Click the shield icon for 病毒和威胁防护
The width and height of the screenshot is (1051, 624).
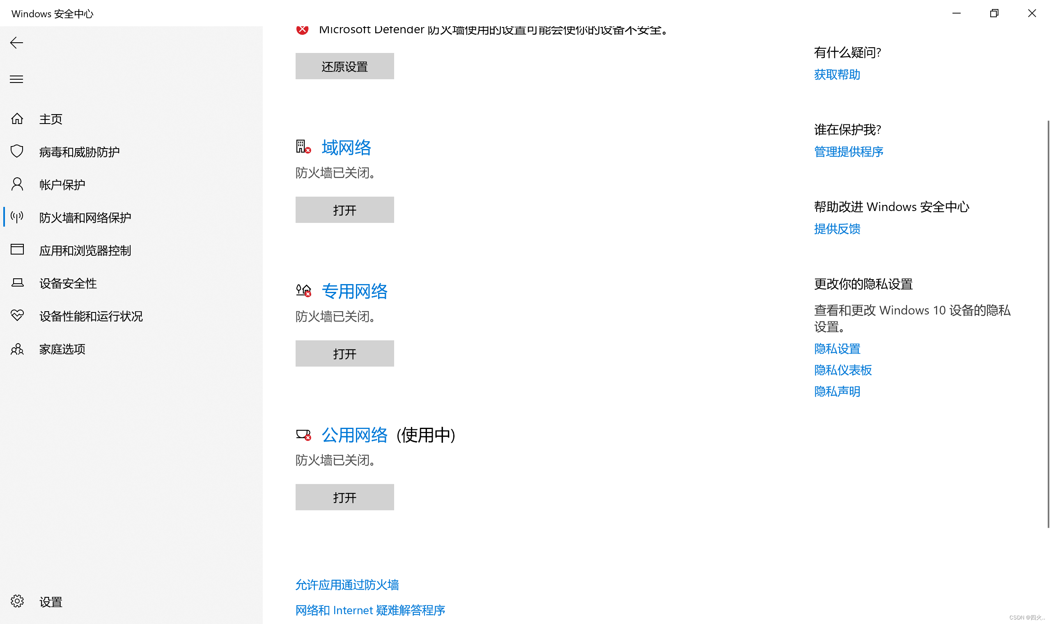(17, 151)
